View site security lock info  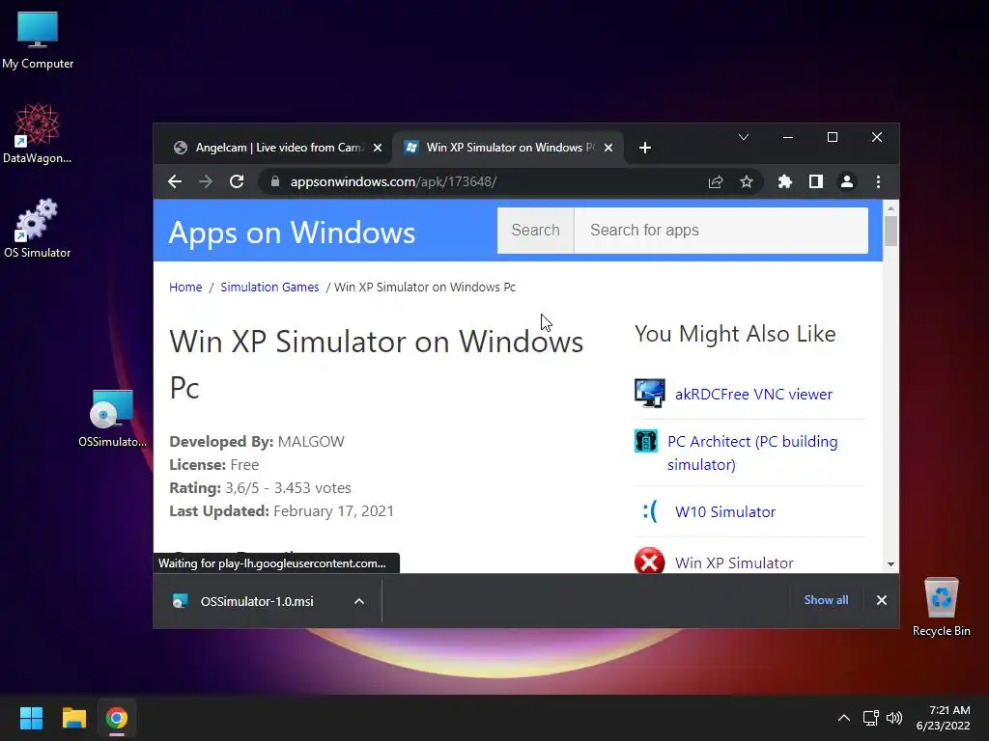(x=274, y=181)
